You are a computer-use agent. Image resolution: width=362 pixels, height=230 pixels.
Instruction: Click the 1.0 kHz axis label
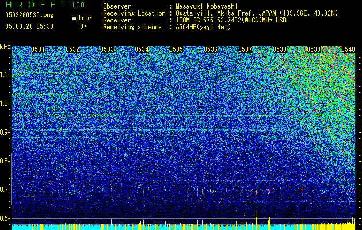(x=5, y=103)
